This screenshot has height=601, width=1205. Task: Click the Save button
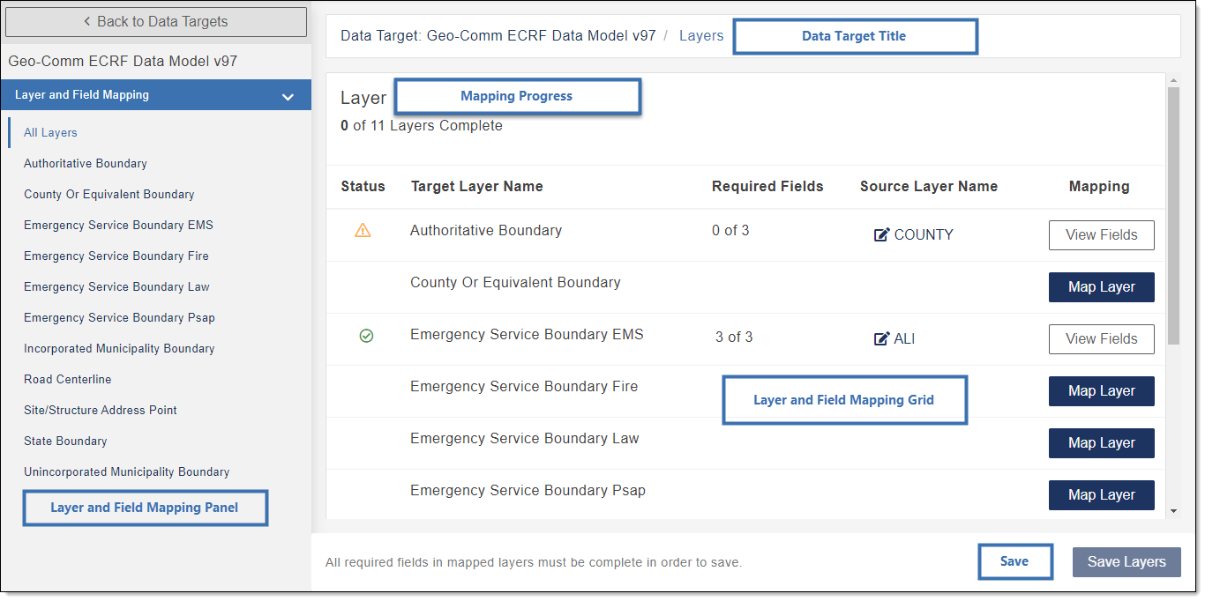(1014, 561)
